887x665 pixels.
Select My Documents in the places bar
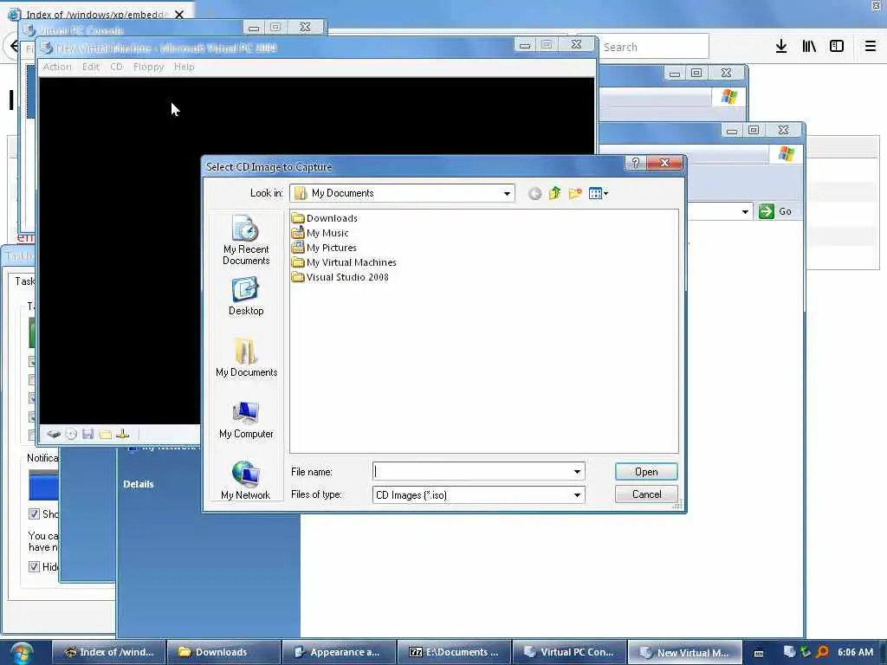pyautogui.click(x=246, y=358)
